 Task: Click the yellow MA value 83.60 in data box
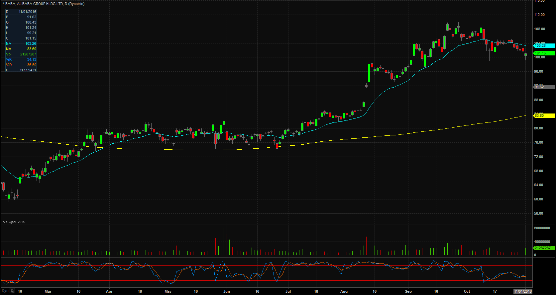[32, 49]
